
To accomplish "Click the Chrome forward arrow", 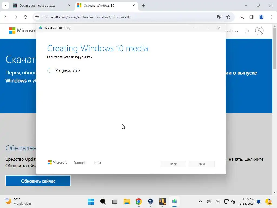I will [16, 17].
